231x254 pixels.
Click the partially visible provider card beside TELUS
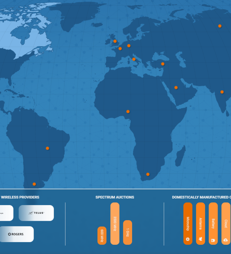point(6,213)
